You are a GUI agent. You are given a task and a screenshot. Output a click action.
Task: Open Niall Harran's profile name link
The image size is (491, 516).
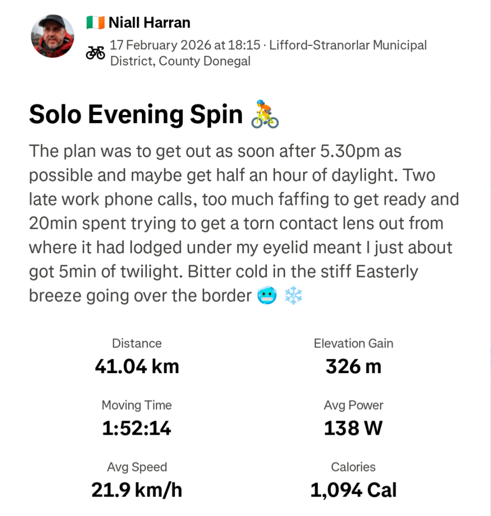pos(149,23)
